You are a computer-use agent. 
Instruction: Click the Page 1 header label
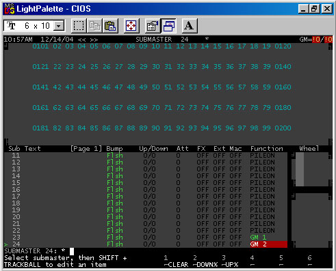[x=86, y=149]
